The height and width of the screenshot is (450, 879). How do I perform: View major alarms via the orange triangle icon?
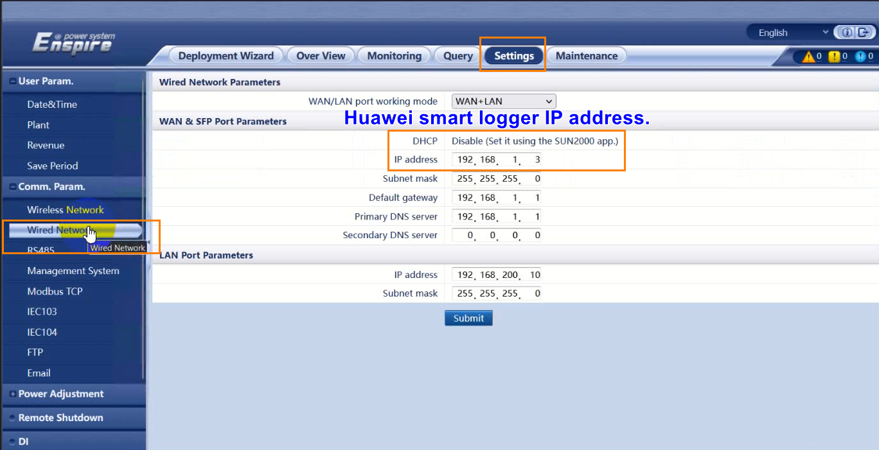pyautogui.click(x=810, y=56)
